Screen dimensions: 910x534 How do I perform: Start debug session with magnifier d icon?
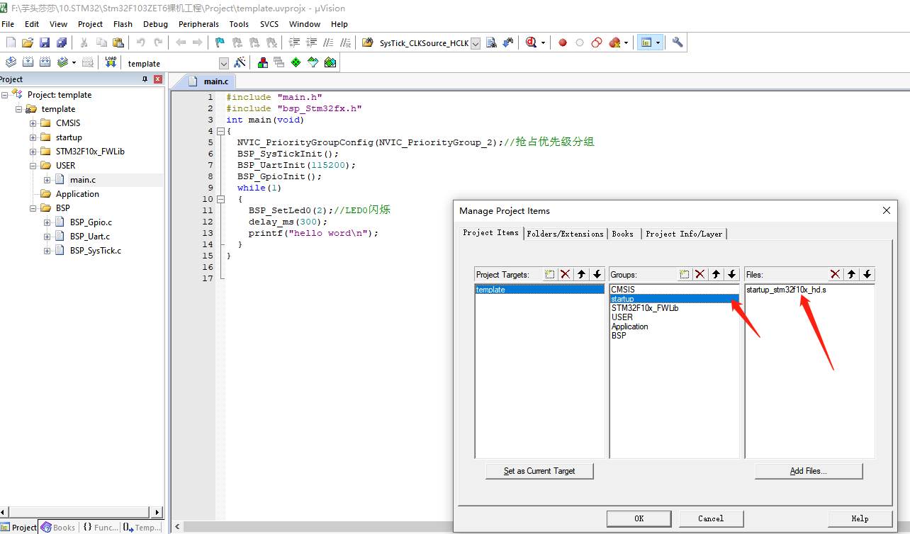[x=532, y=42]
